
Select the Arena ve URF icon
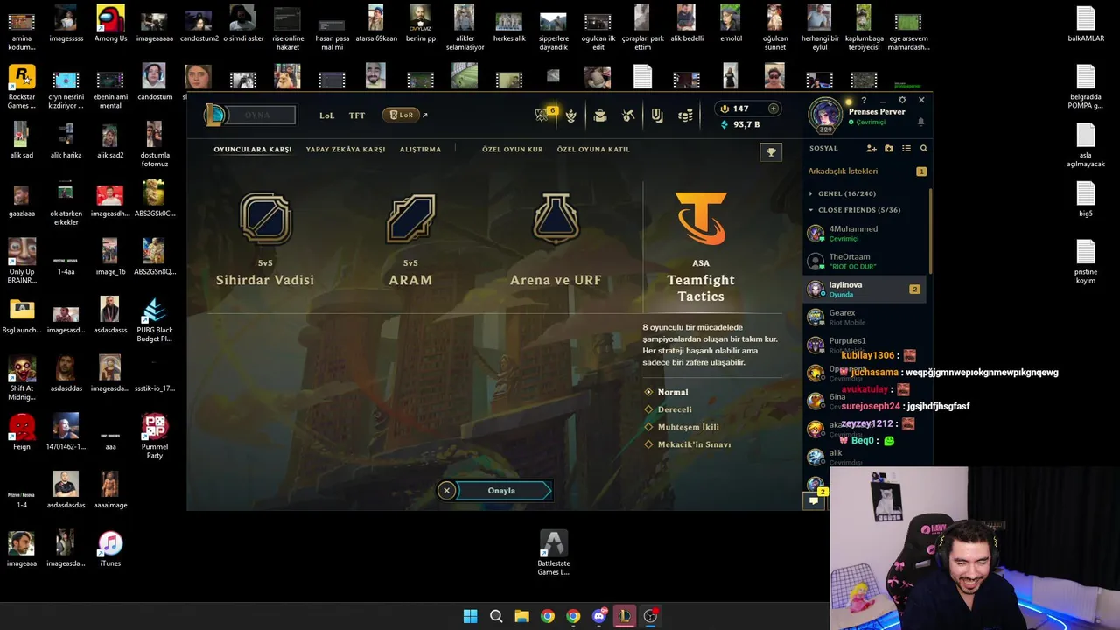pyautogui.click(x=556, y=219)
